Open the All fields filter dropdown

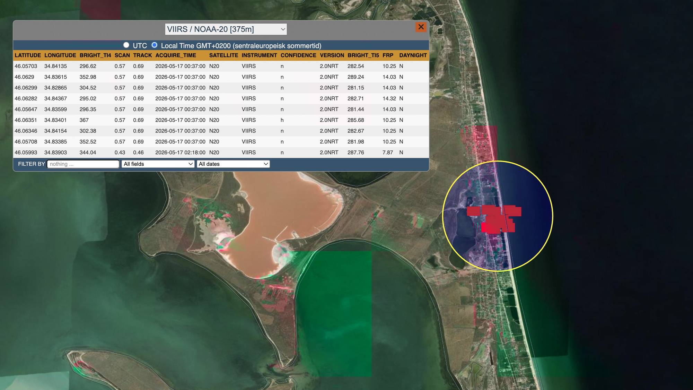pos(158,164)
